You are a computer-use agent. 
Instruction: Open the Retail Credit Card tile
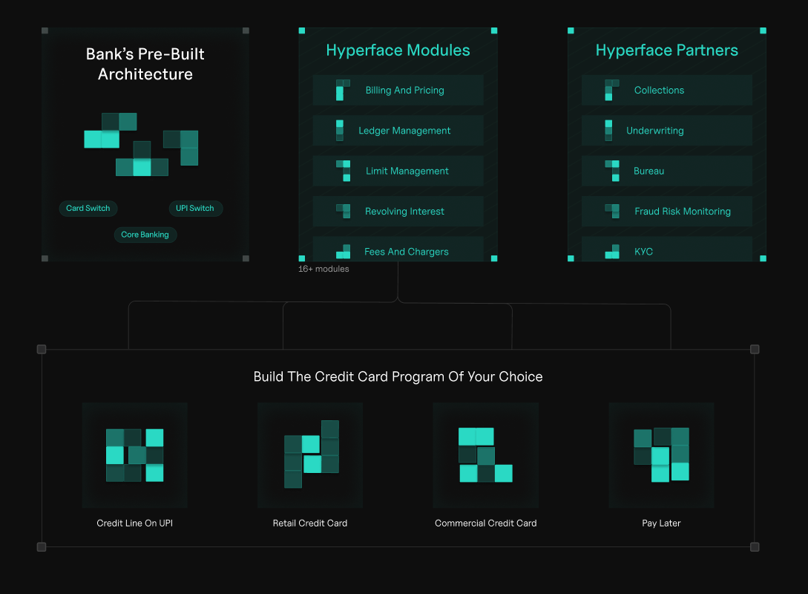[x=310, y=455]
